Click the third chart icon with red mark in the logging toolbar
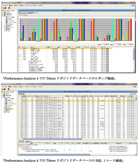Viewport: 140px width, 163px height. coord(24,13)
